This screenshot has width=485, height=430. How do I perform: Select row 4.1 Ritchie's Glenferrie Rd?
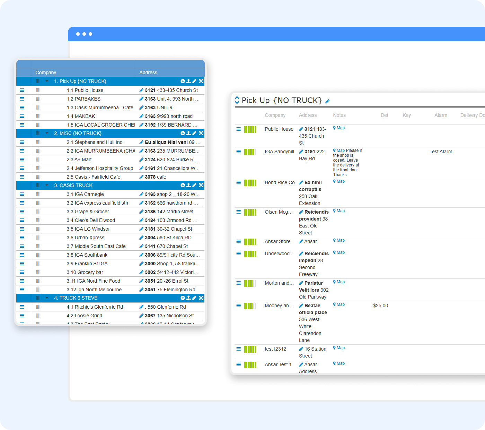pos(110,307)
